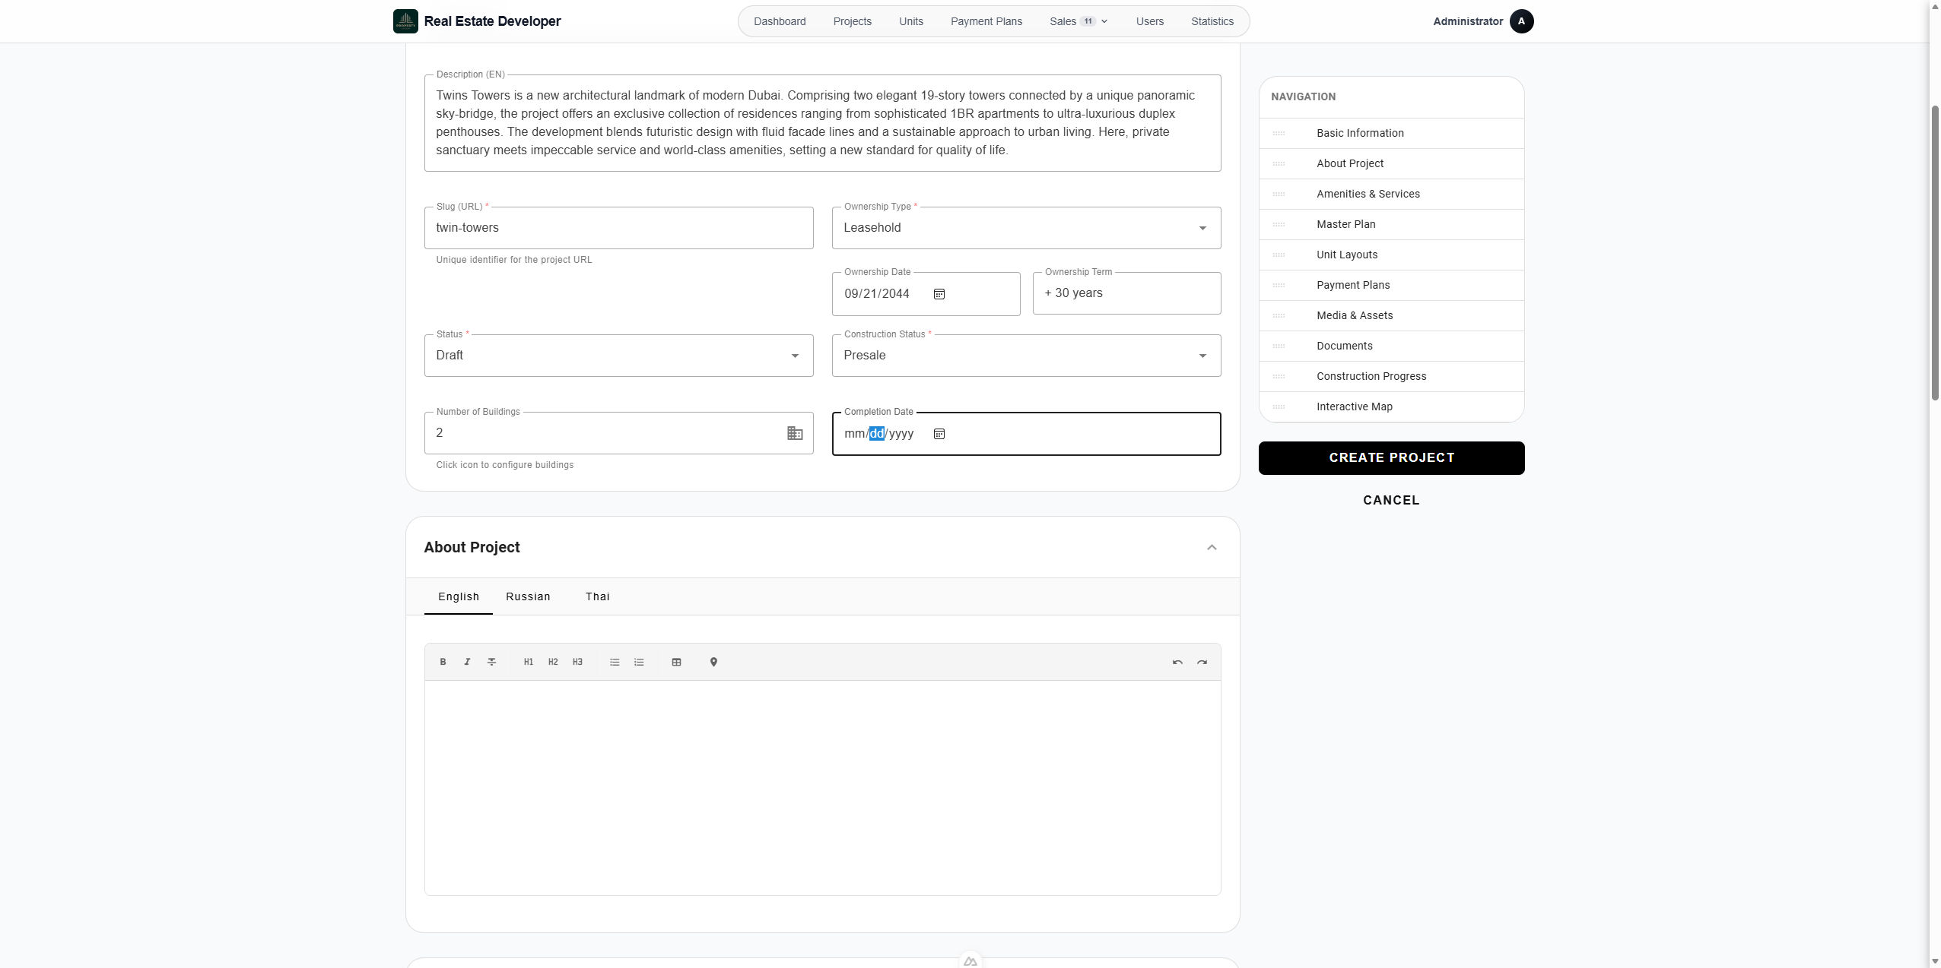Open Units in top navigation
1941x968 pixels.
910,21
